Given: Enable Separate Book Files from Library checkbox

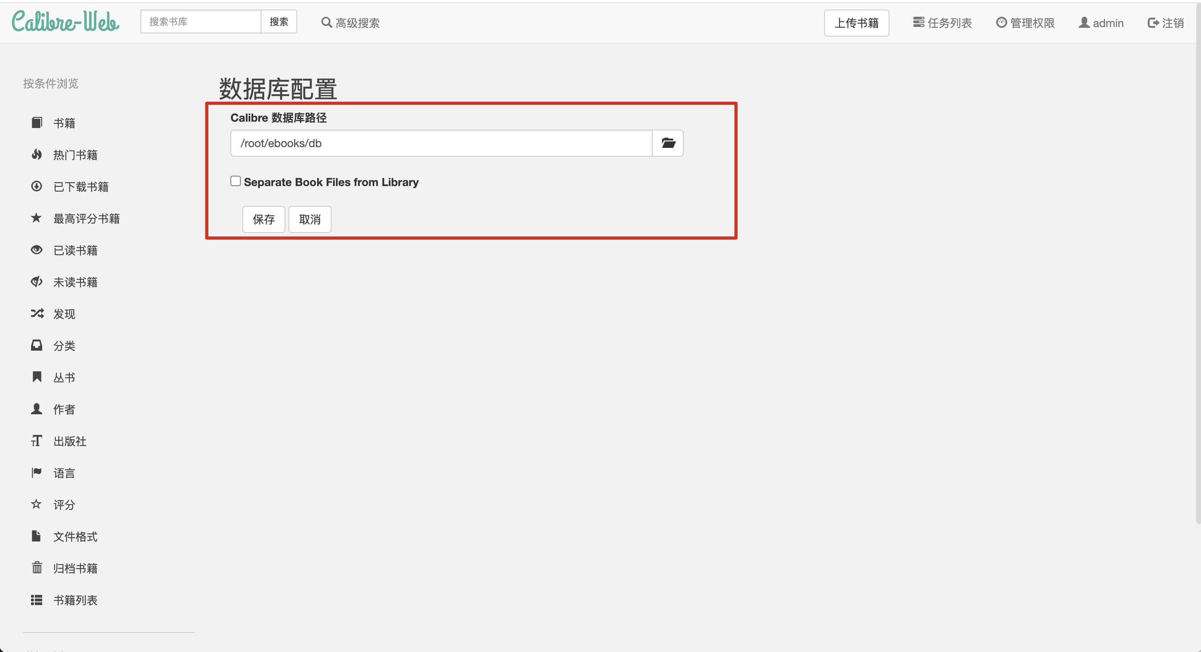Looking at the screenshot, I should 236,181.
